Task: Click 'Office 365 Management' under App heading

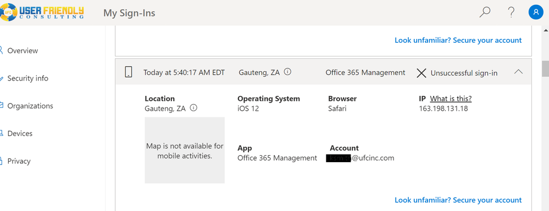Action: 278,158
